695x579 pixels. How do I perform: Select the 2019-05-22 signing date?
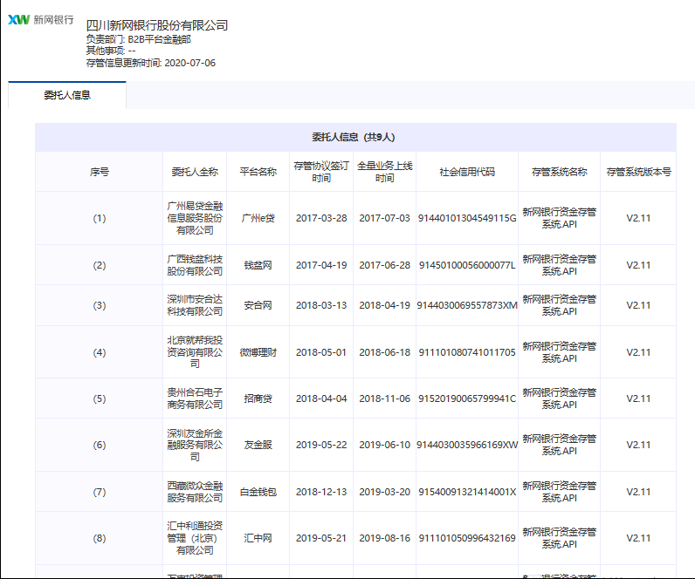tap(321, 445)
